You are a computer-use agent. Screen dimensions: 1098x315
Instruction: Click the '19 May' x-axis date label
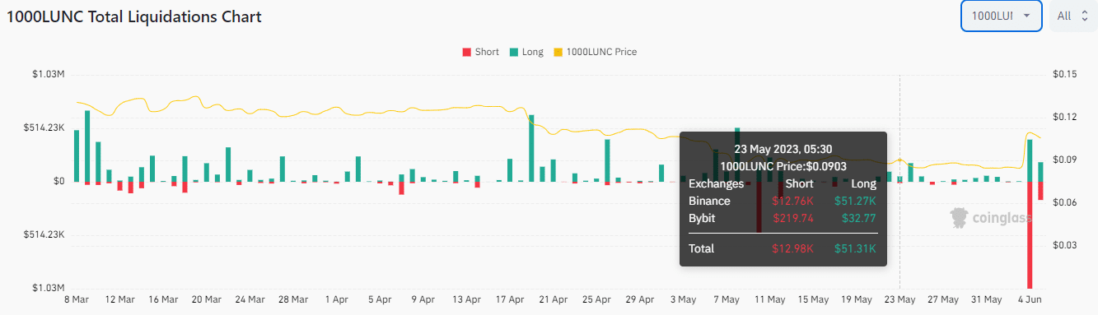pyautogui.click(x=857, y=299)
